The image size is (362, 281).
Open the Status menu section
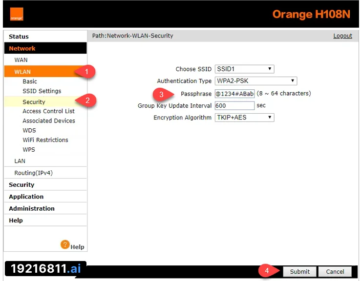tap(19, 37)
